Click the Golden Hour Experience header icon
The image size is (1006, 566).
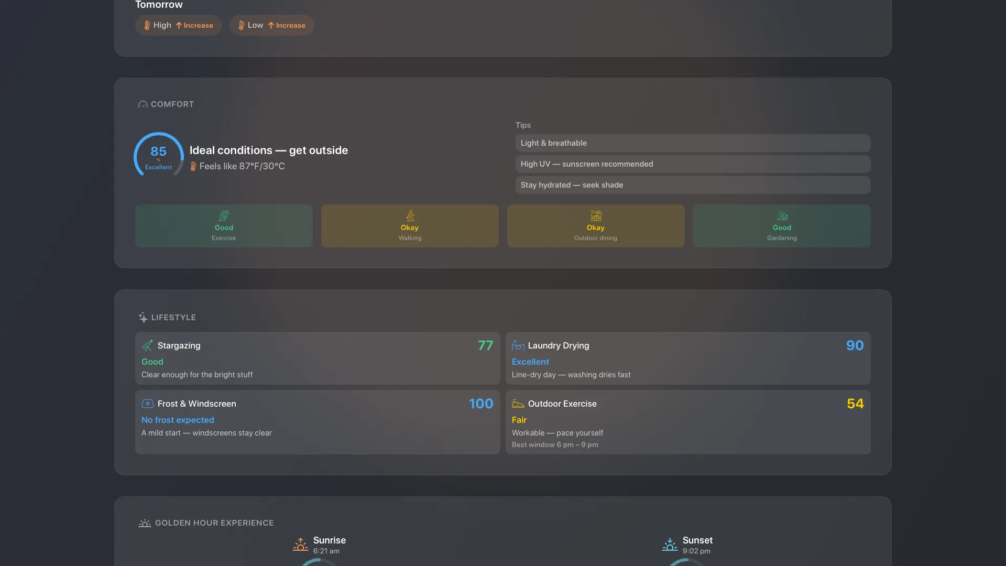coord(145,523)
